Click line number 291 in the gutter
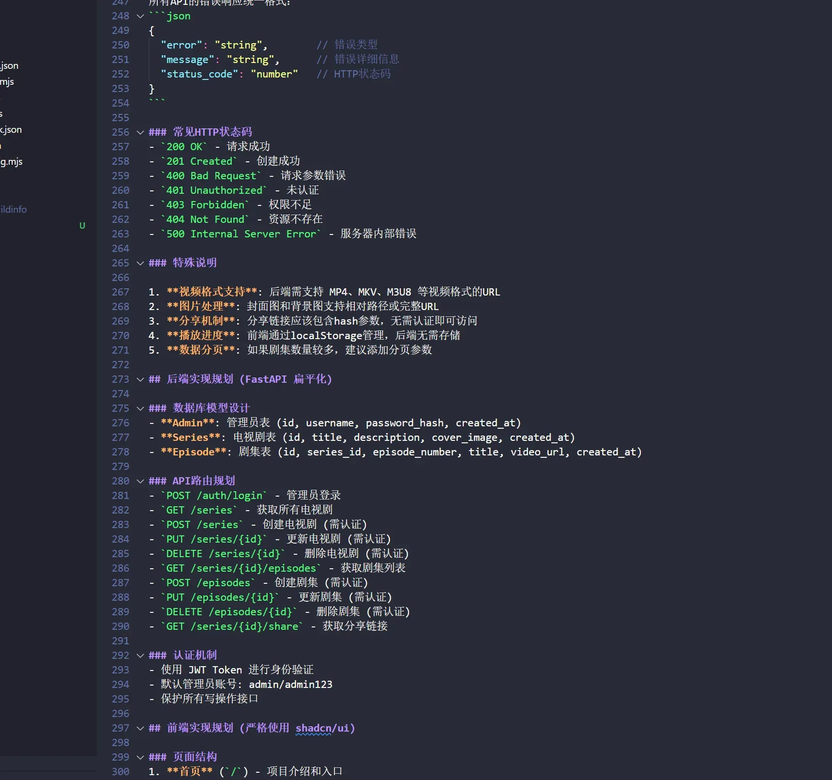The width and height of the screenshot is (832, 780). 121,641
